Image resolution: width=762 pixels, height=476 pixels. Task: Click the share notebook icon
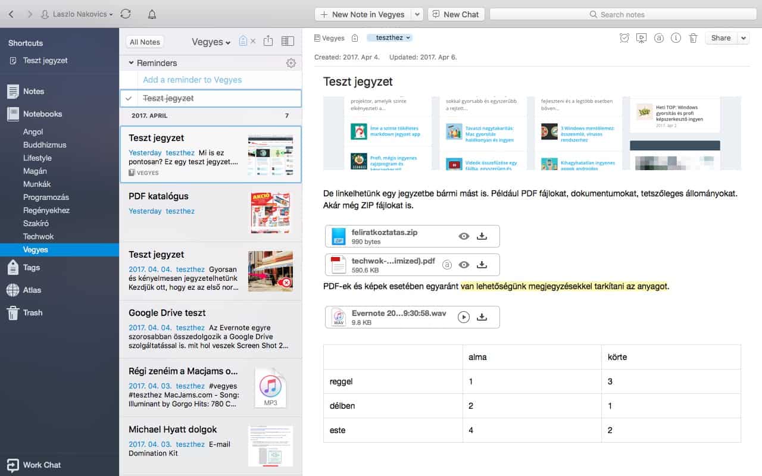(268, 41)
